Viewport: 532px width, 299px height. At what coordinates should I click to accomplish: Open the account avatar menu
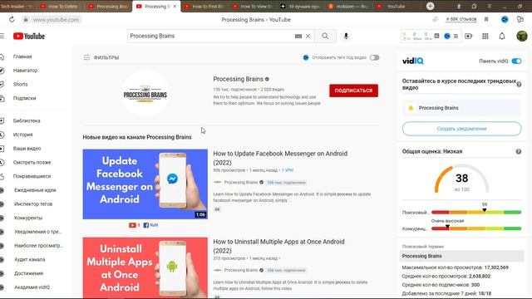(x=522, y=36)
